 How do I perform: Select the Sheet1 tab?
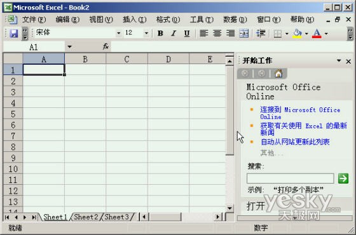click(55, 217)
